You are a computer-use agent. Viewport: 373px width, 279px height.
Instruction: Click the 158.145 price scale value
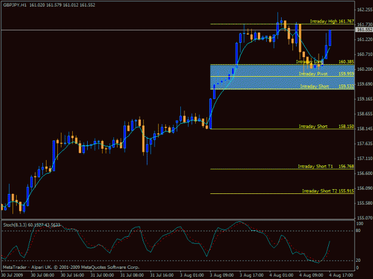click(x=365, y=128)
